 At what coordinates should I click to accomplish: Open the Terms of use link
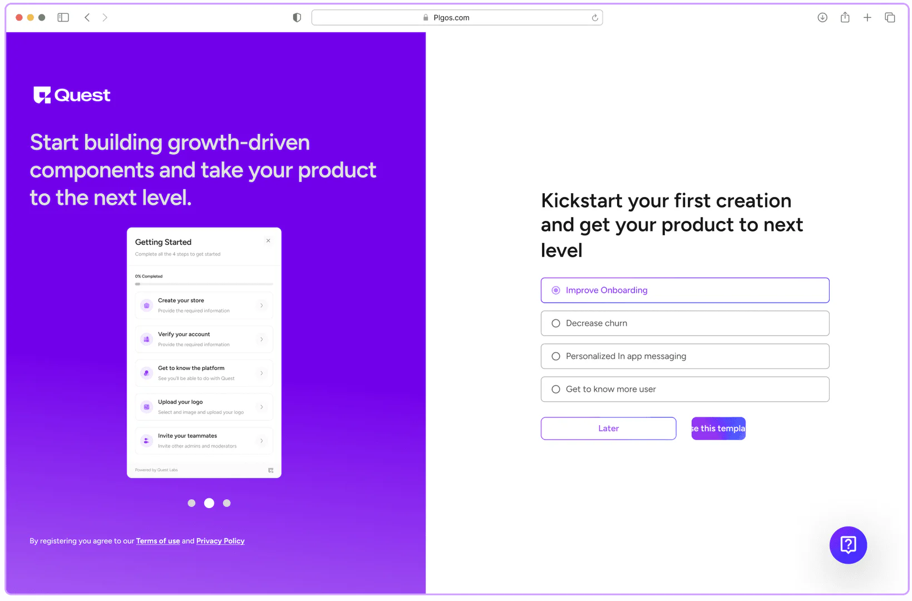pos(157,540)
